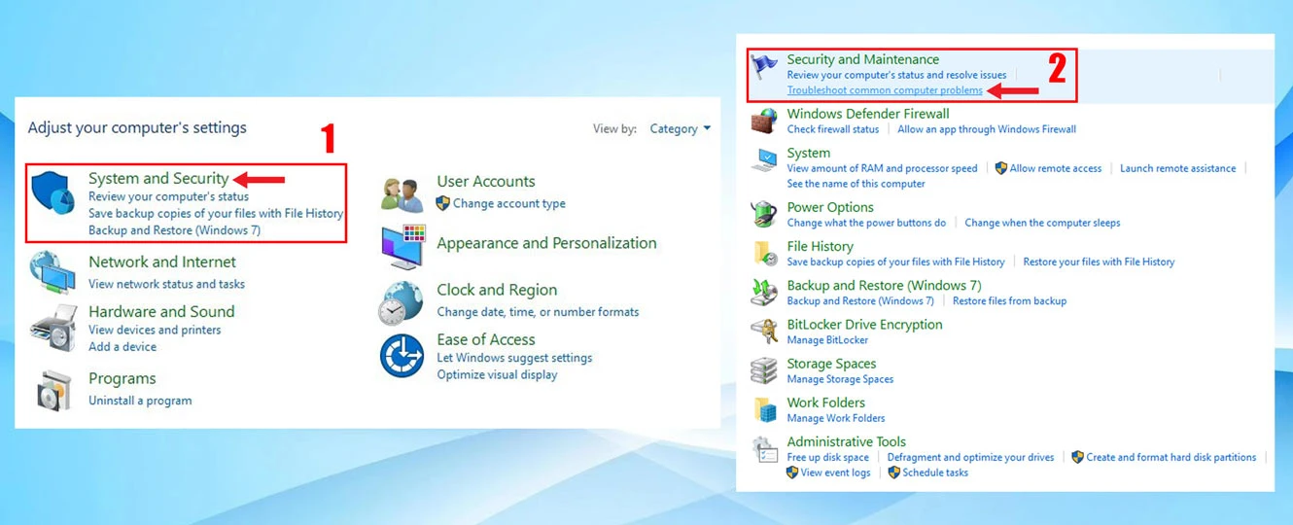Click Manage Storage Spaces link
This screenshot has width=1293, height=525.
pos(840,379)
